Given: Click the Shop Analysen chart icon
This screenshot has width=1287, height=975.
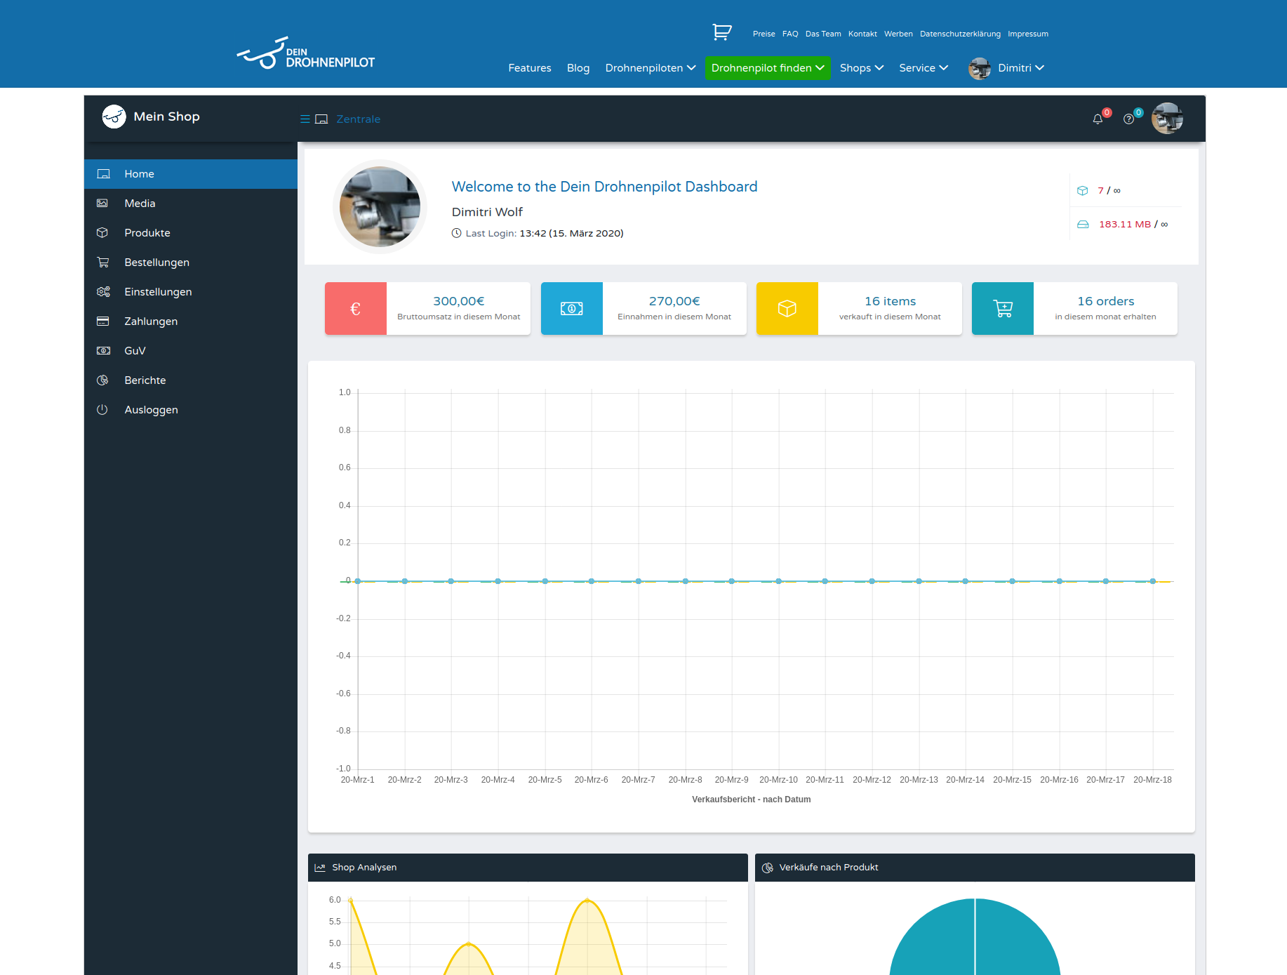Looking at the screenshot, I should [320, 868].
